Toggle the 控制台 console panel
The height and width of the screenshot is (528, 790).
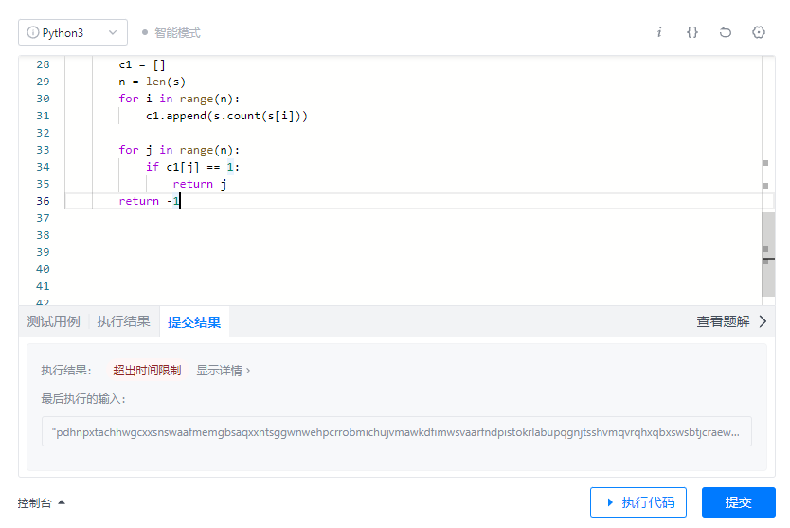(42, 502)
